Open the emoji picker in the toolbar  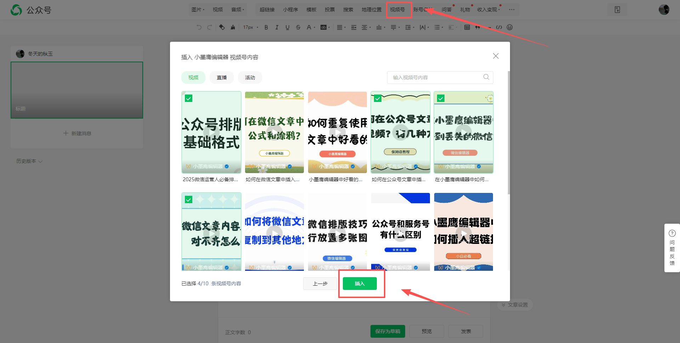click(x=510, y=27)
